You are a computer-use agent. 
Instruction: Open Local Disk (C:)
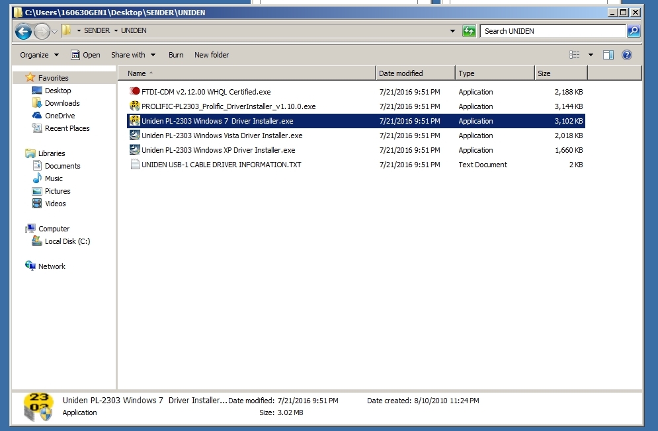pos(67,242)
